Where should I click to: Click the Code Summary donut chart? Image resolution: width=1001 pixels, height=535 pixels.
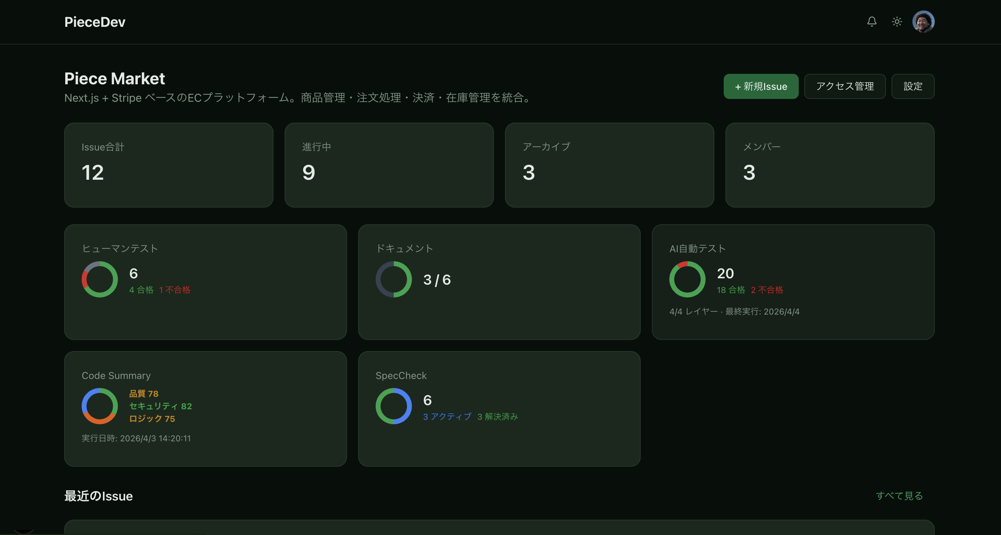click(x=99, y=406)
